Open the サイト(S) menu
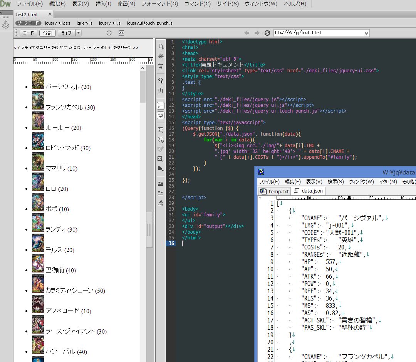 (228, 4)
